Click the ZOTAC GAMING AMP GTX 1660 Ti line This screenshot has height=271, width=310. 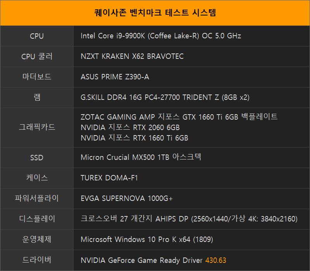pyautogui.click(x=179, y=117)
